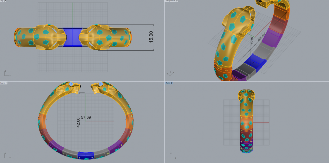Select the Right viewport title label

click(168, 83)
